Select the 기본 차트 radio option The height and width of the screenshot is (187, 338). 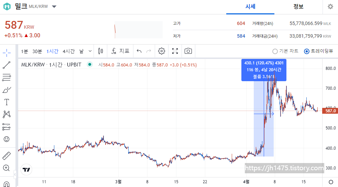(x=285, y=51)
